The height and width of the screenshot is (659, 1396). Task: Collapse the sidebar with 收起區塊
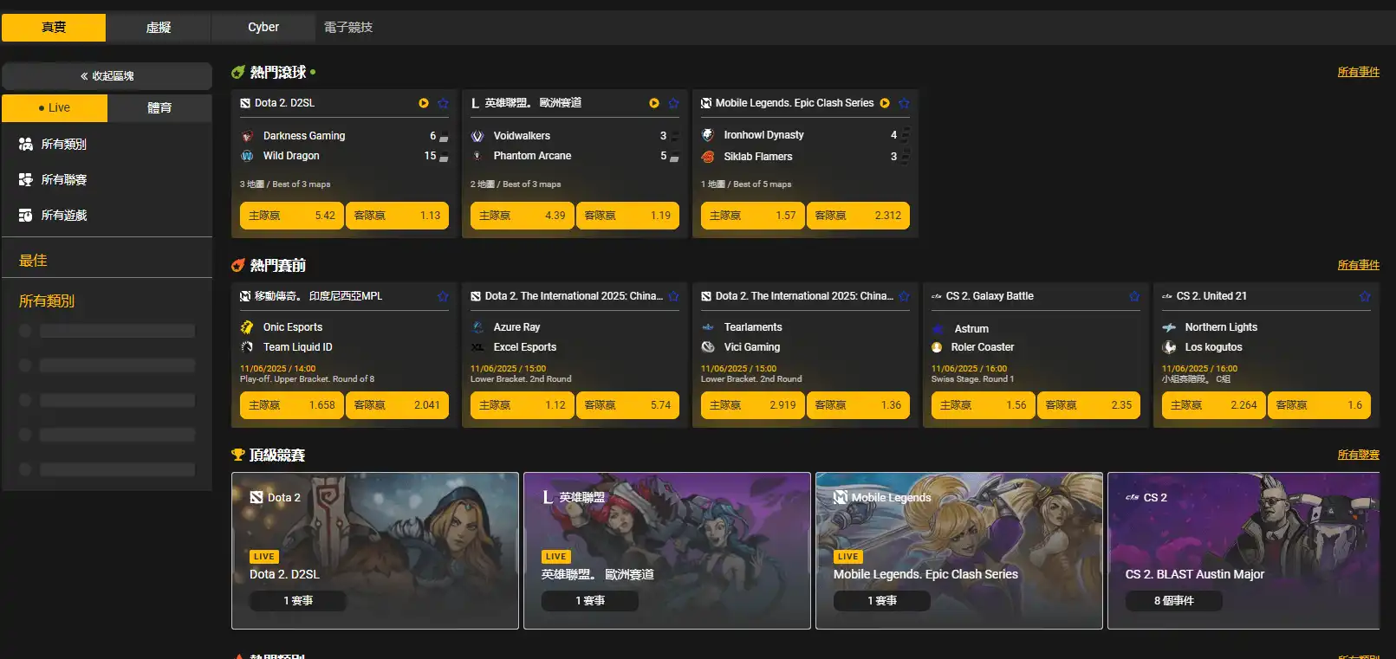(107, 76)
